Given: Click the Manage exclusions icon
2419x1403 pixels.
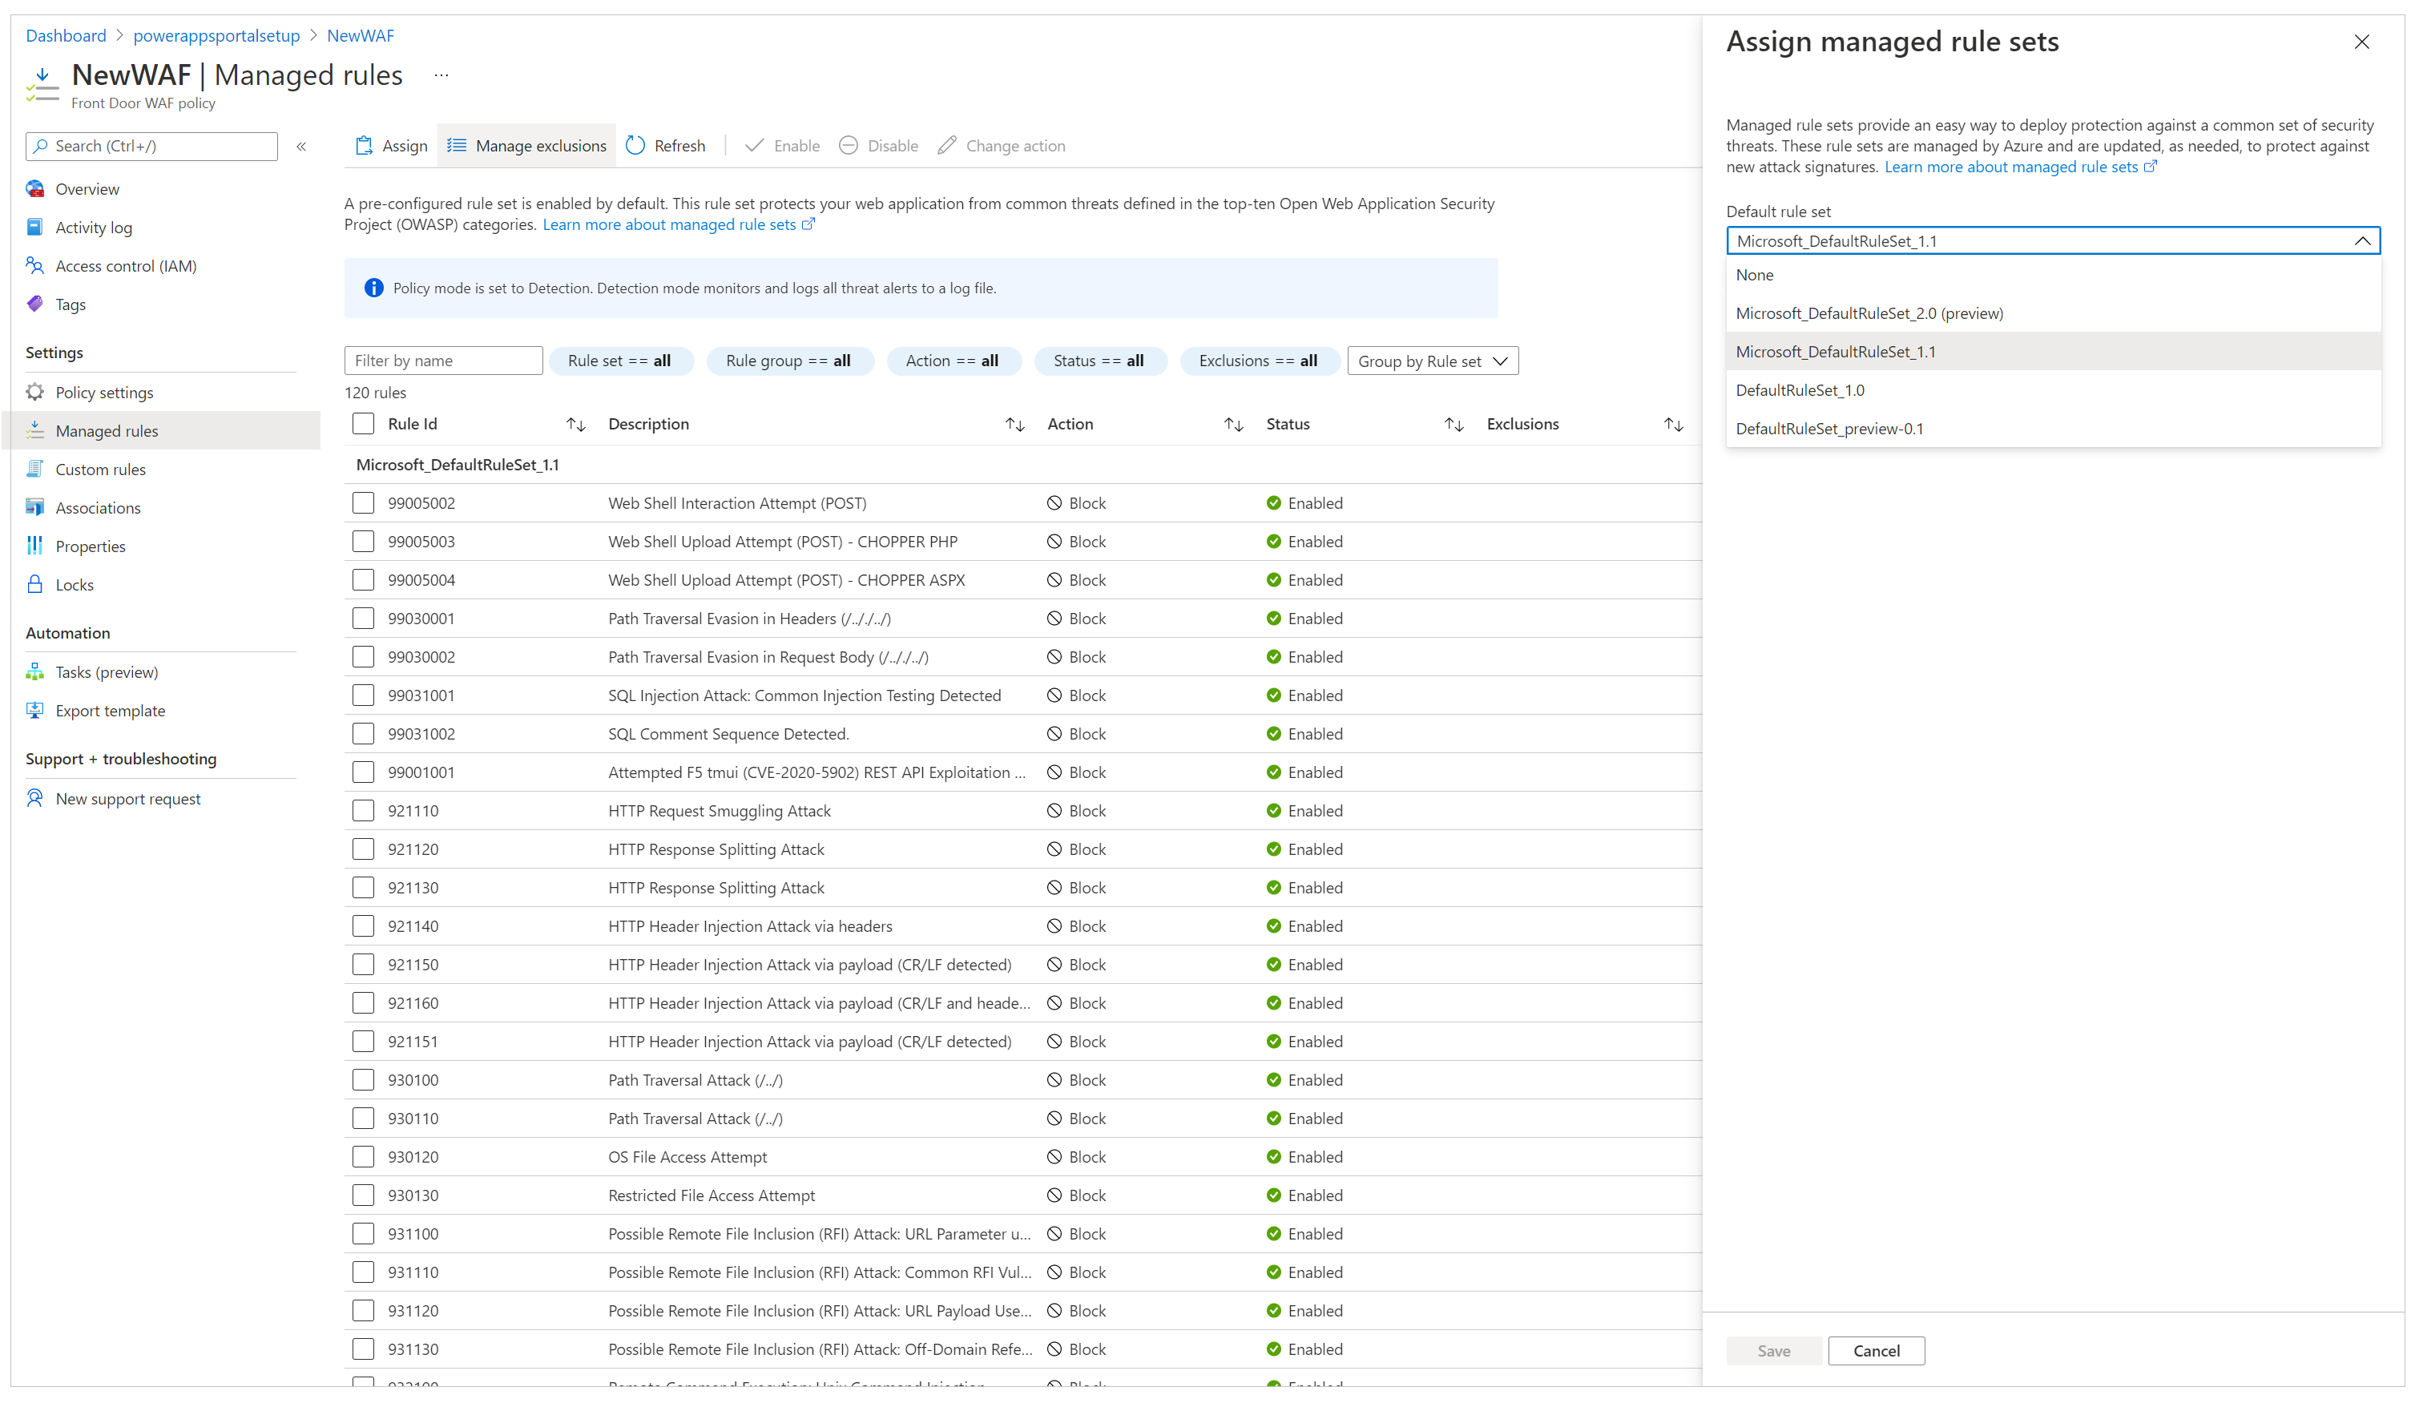Looking at the screenshot, I should 454,145.
